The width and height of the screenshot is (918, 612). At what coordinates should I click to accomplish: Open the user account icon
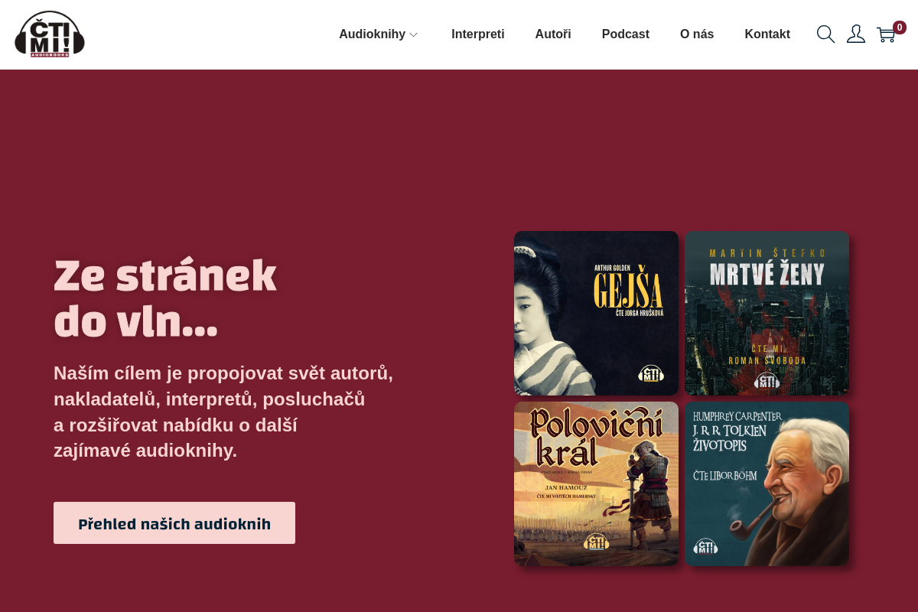[x=856, y=34]
